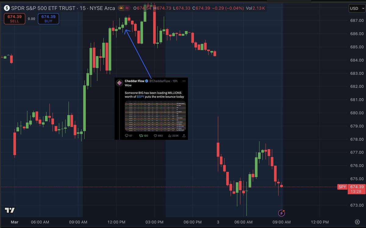
Task: Click the Cheddar Flow display name
Action: [135, 81]
